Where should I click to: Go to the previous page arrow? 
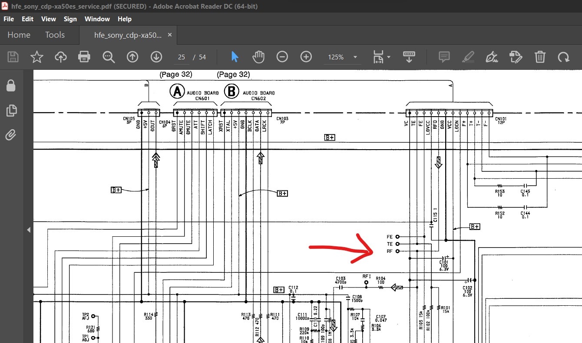132,57
